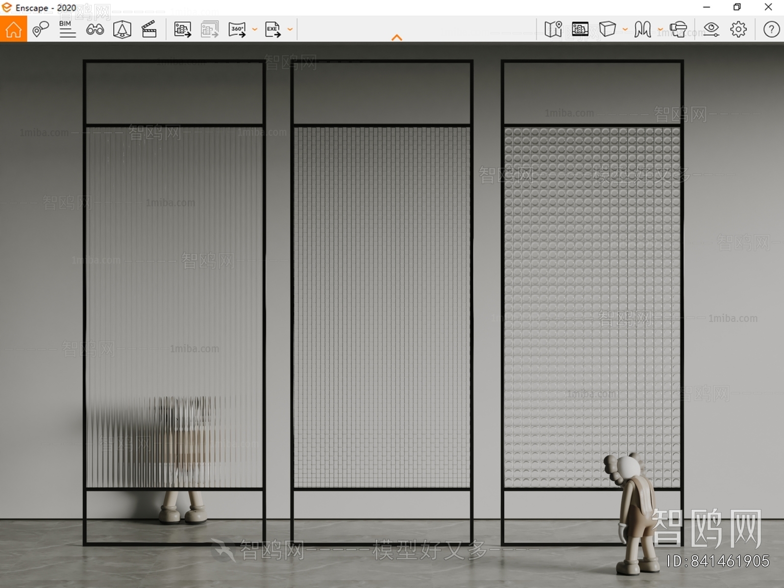Collapse the toolbar with orange chevron
Image resolution: width=784 pixels, height=588 pixels.
click(397, 37)
